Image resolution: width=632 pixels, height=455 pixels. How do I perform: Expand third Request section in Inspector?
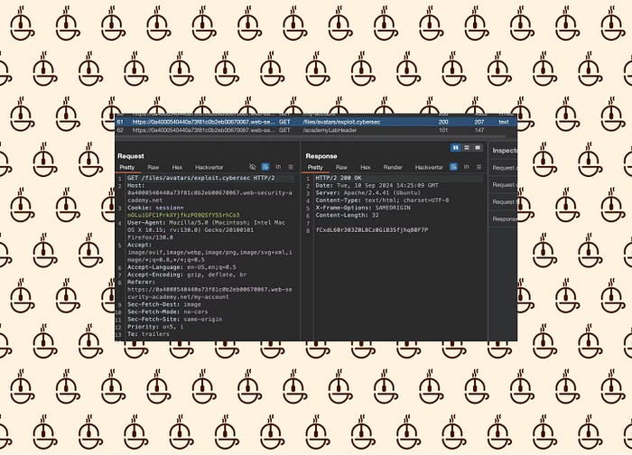(x=504, y=201)
